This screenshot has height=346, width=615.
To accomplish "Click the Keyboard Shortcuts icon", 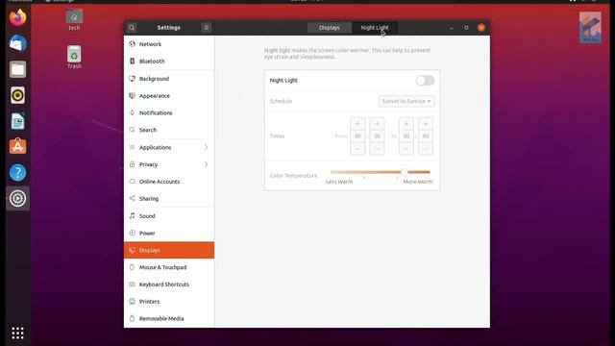I will click(x=133, y=284).
